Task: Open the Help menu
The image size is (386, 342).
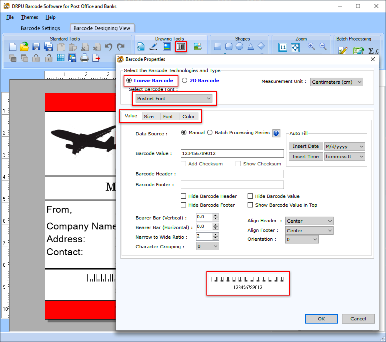Action: [x=50, y=17]
